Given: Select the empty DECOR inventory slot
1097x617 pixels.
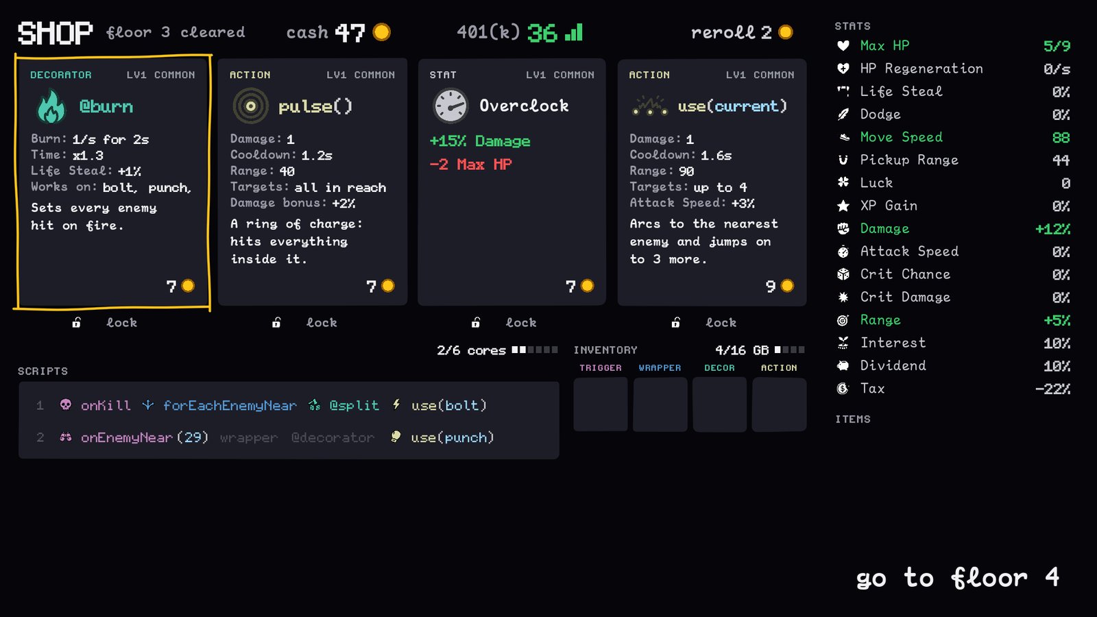Looking at the screenshot, I should click(x=720, y=404).
